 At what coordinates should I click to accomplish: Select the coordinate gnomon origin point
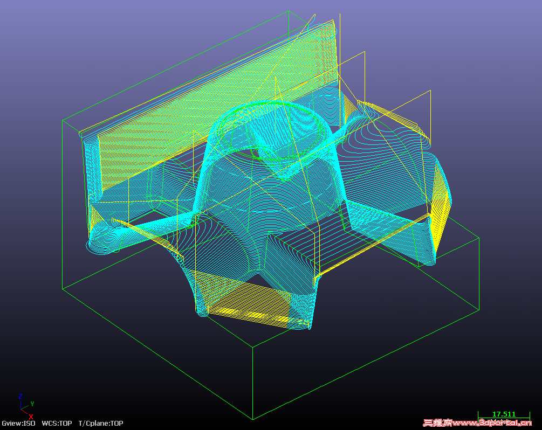(21, 409)
